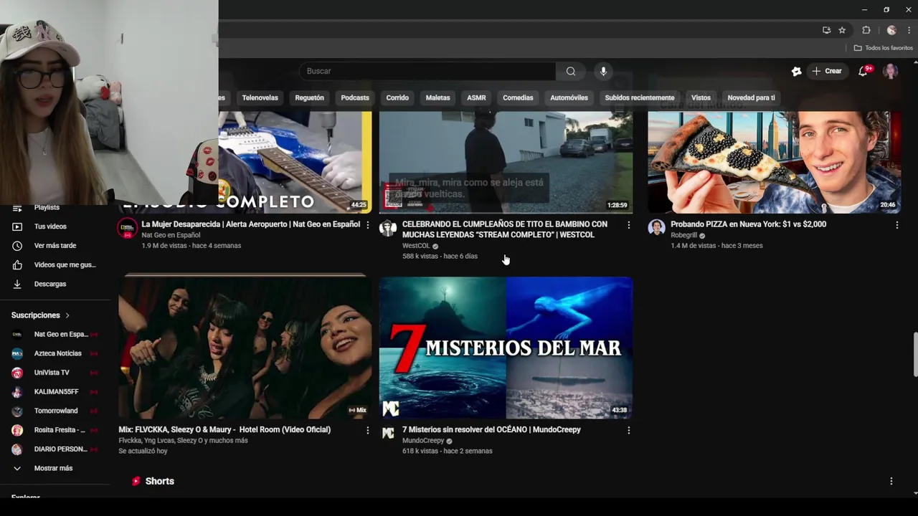Click the MundoCreepy channel avatar
Image resolution: width=918 pixels, height=516 pixels.
pos(388,433)
